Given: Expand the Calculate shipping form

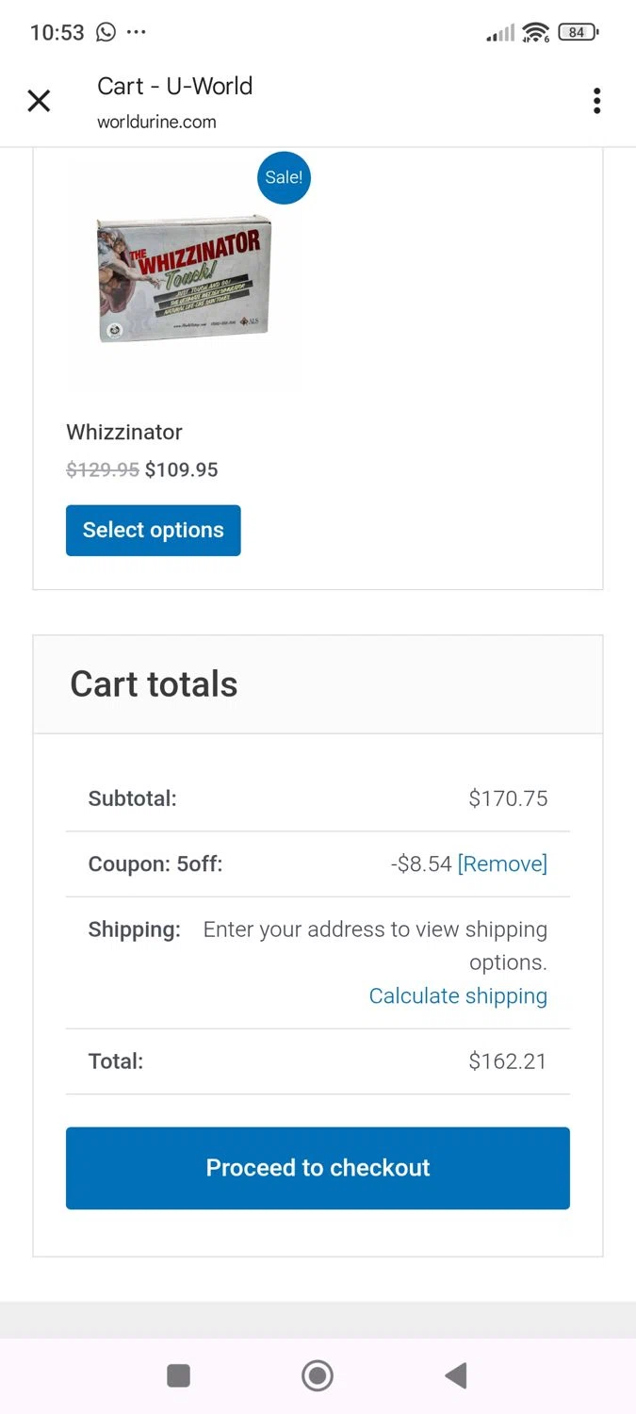Looking at the screenshot, I should [x=458, y=995].
